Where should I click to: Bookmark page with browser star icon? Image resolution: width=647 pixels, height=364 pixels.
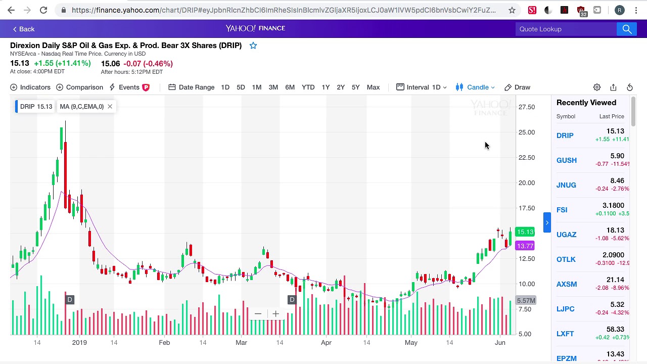coord(512,10)
